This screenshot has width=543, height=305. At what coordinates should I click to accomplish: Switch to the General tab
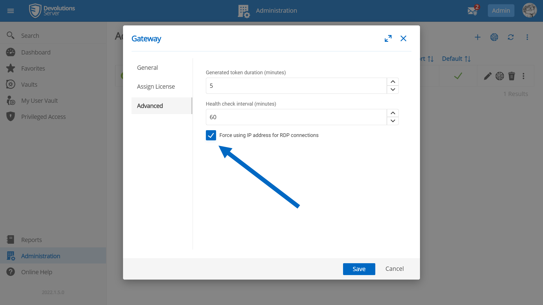point(147,68)
